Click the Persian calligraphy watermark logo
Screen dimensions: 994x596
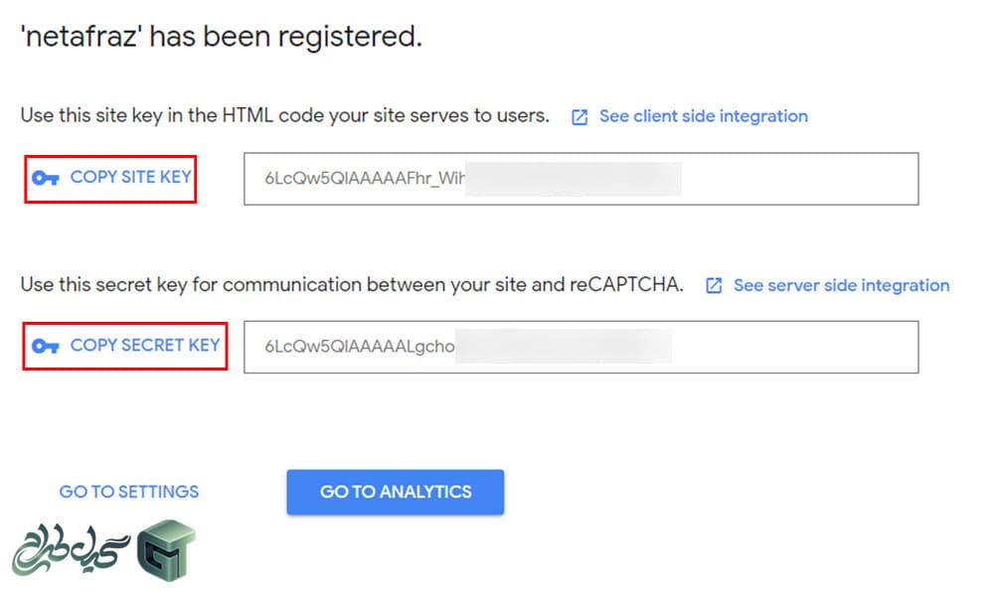click(71, 548)
